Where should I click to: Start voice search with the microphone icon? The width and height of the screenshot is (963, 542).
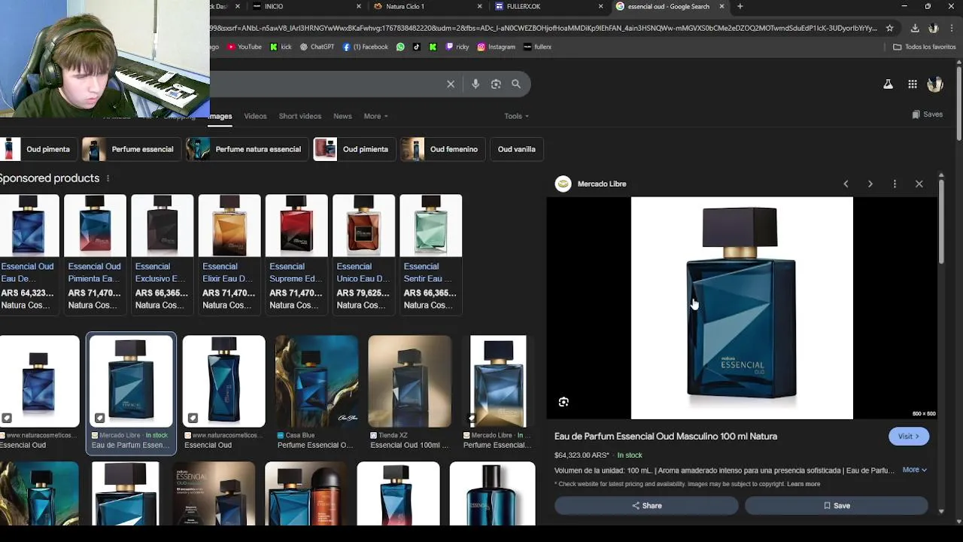tap(475, 84)
